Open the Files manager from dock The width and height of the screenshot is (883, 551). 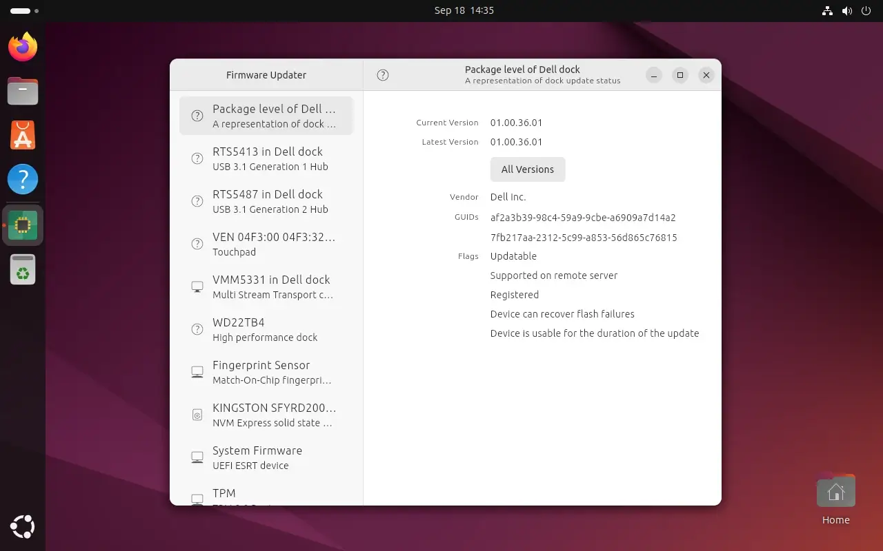23,91
